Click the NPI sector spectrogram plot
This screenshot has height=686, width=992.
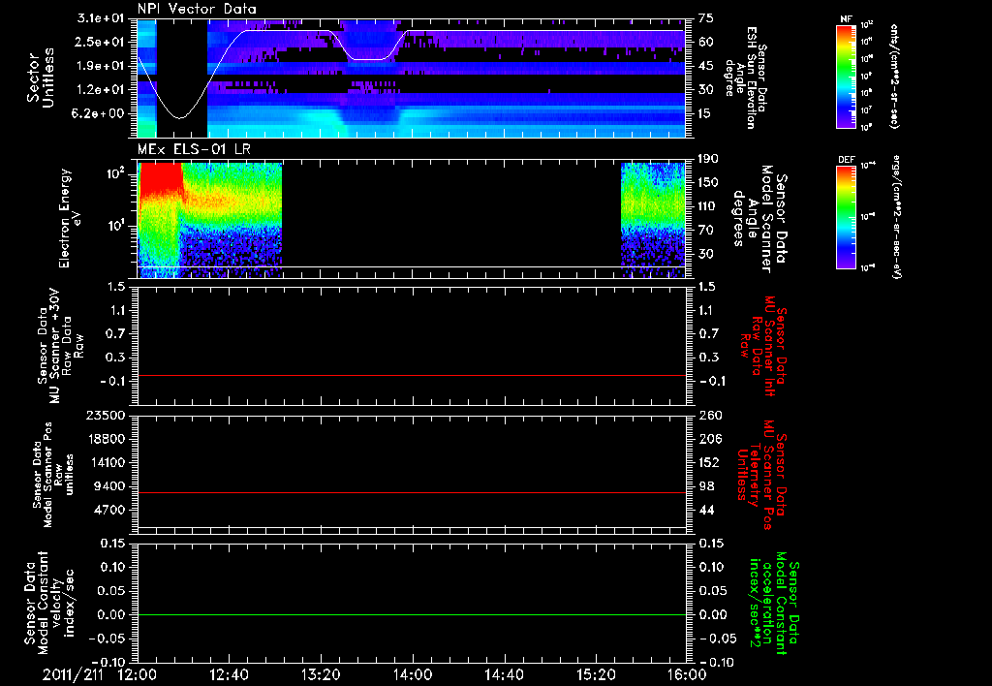pos(411,78)
